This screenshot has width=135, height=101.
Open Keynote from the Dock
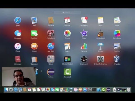point(71,90)
